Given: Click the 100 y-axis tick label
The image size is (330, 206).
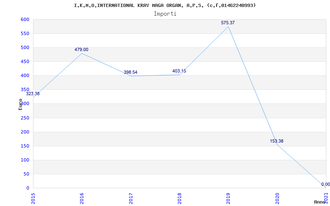Looking at the screenshot, I should pyautogui.click(x=25, y=160).
